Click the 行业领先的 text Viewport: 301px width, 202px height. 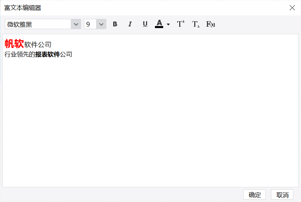click(x=20, y=54)
